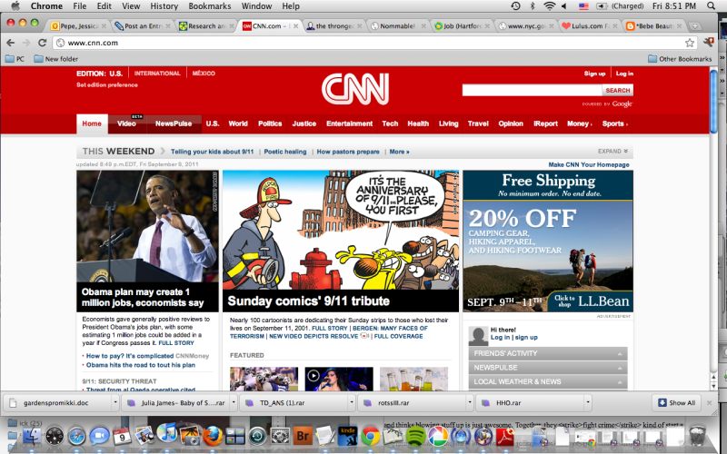Click the Sign up link in header
The height and width of the screenshot is (454, 727).
click(594, 74)
